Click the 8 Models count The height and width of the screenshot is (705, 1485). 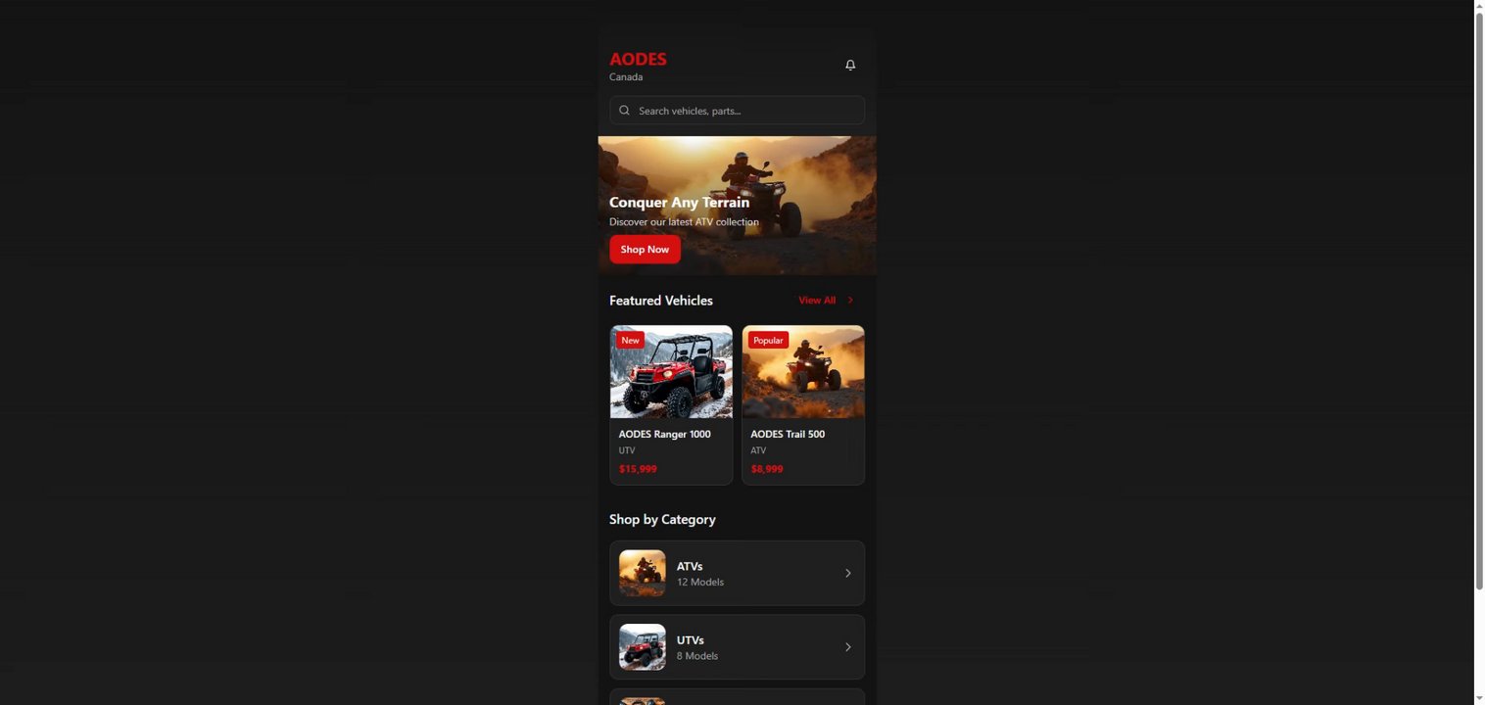click(697, 656)
